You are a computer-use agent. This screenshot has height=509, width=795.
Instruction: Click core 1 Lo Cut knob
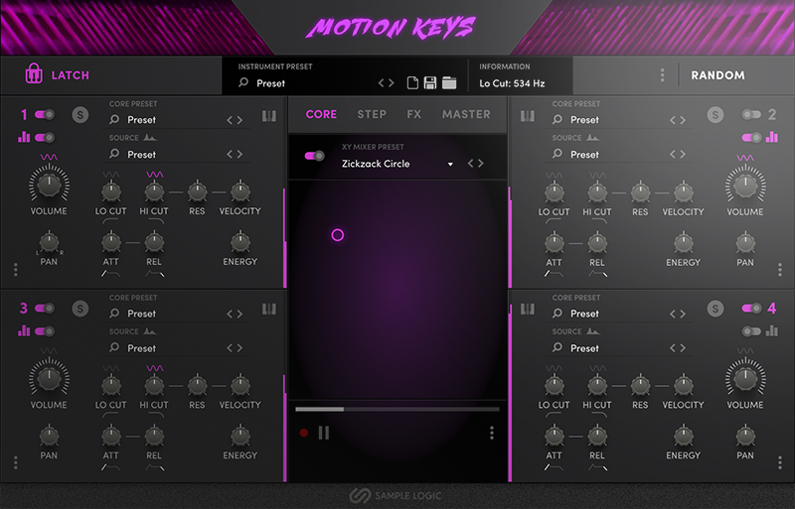(x=111, y=191)
